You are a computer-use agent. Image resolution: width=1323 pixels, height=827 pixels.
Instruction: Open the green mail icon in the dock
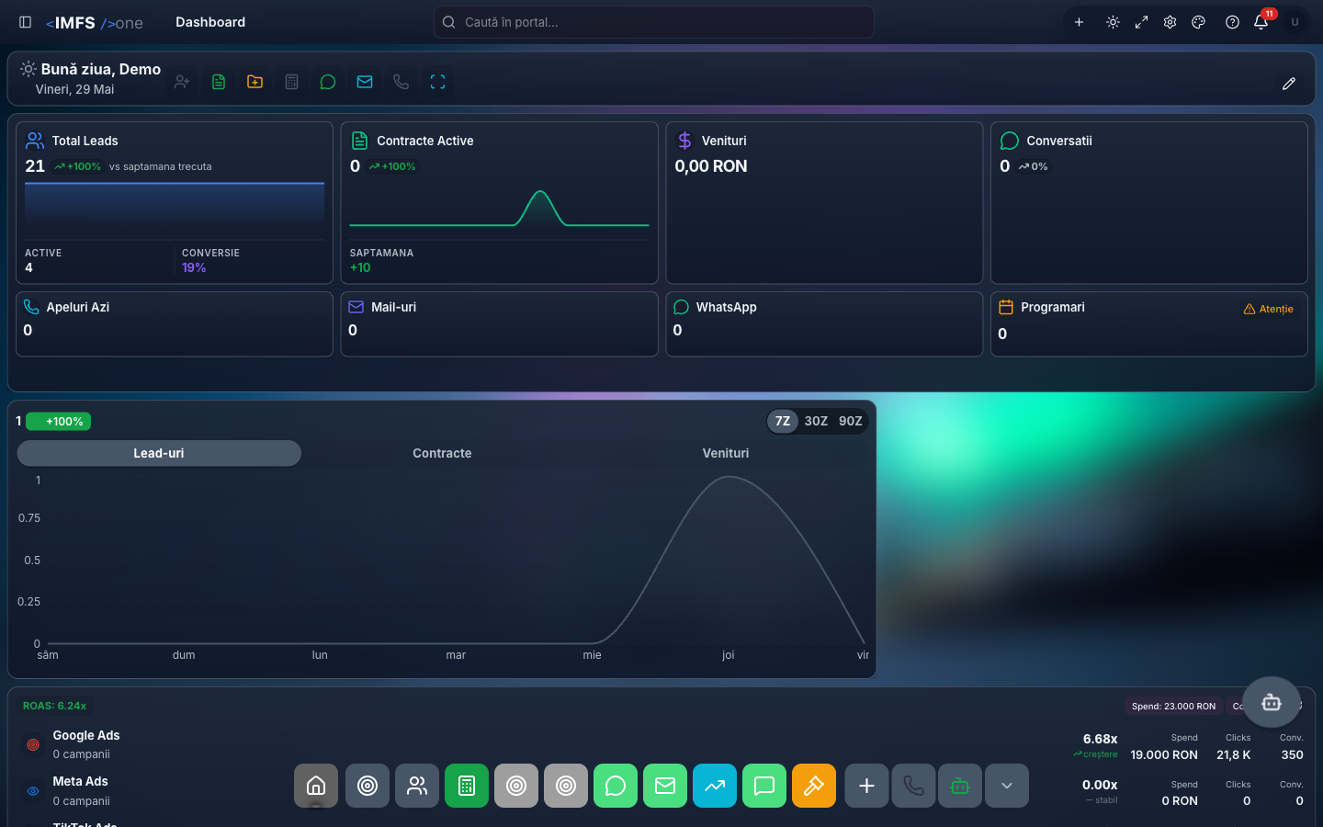pyautogui.click(x=665, y=786)
